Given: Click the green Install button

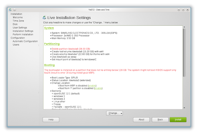Looking at the screenshot, I should (x=178, y=120).
